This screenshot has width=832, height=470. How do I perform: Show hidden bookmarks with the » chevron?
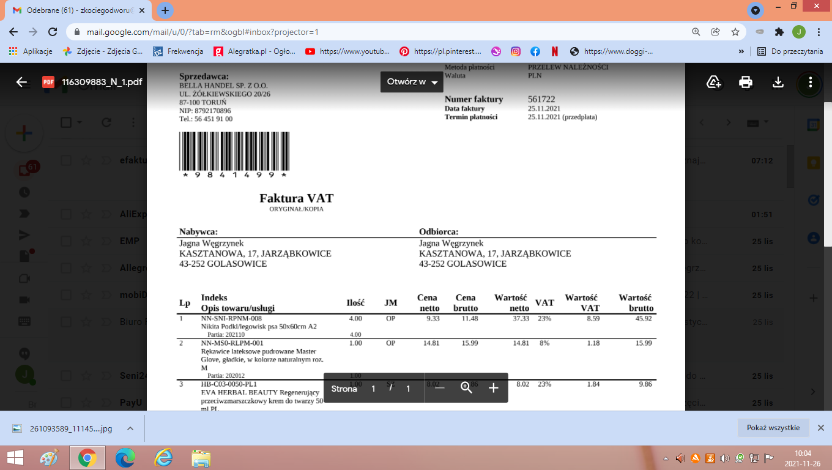(741, 51)
